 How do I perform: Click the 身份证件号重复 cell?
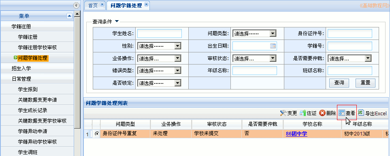(x=126, y=134)
